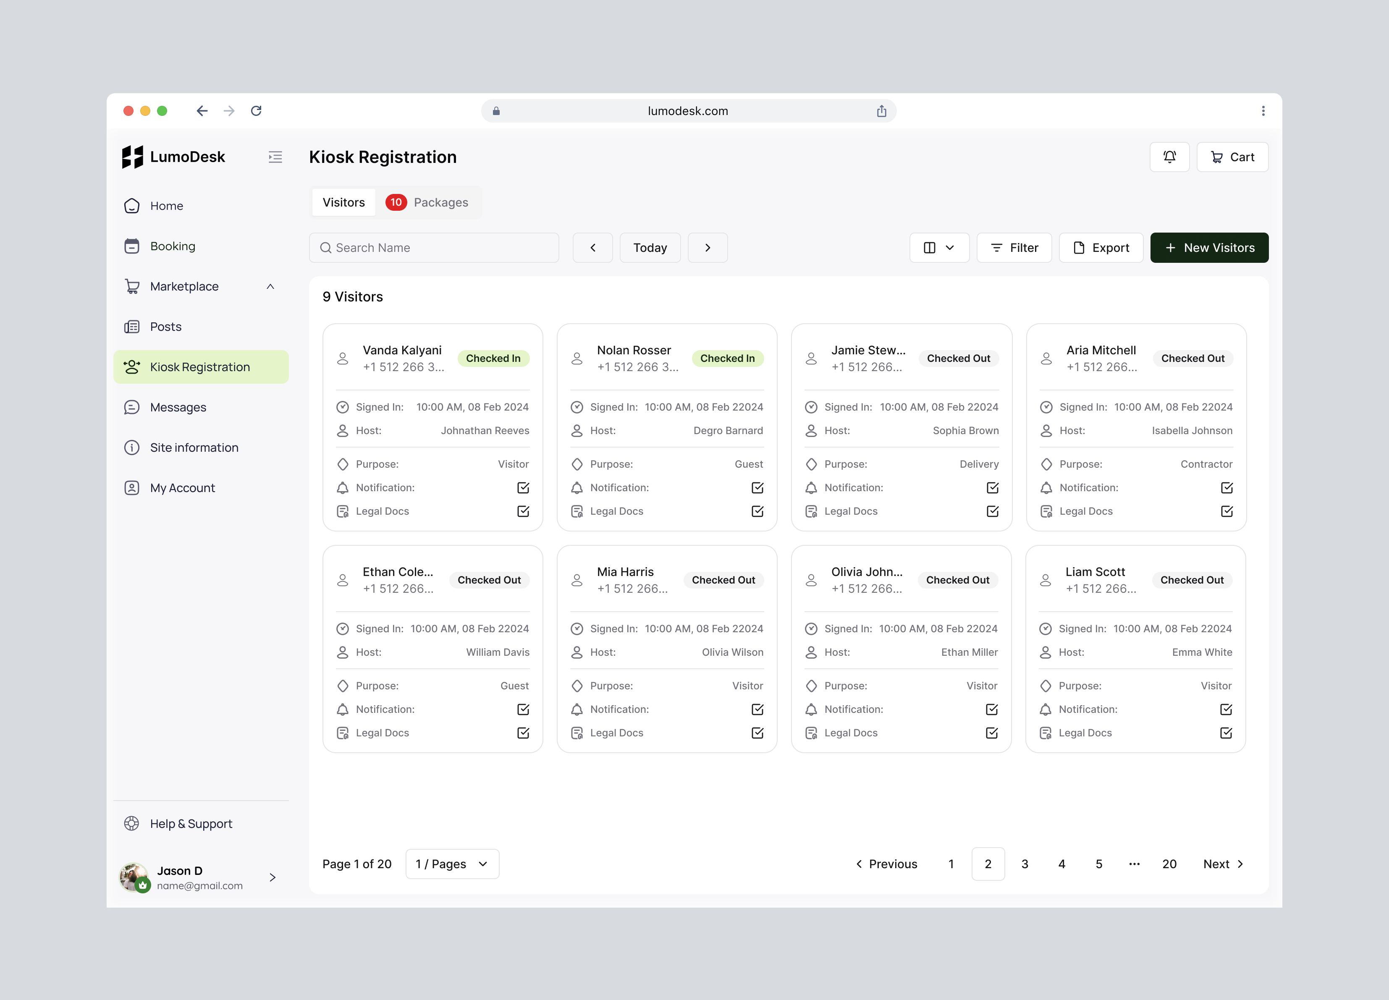Open the 1 / Pages dropdown
Image resolution: width=1389 pixels, height=1000 pixels.
coord(451,864)
